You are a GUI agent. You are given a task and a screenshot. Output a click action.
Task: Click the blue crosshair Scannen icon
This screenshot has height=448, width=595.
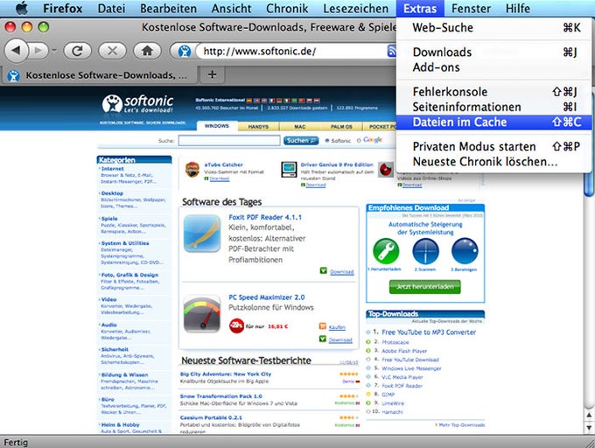[x=425, y=251]
